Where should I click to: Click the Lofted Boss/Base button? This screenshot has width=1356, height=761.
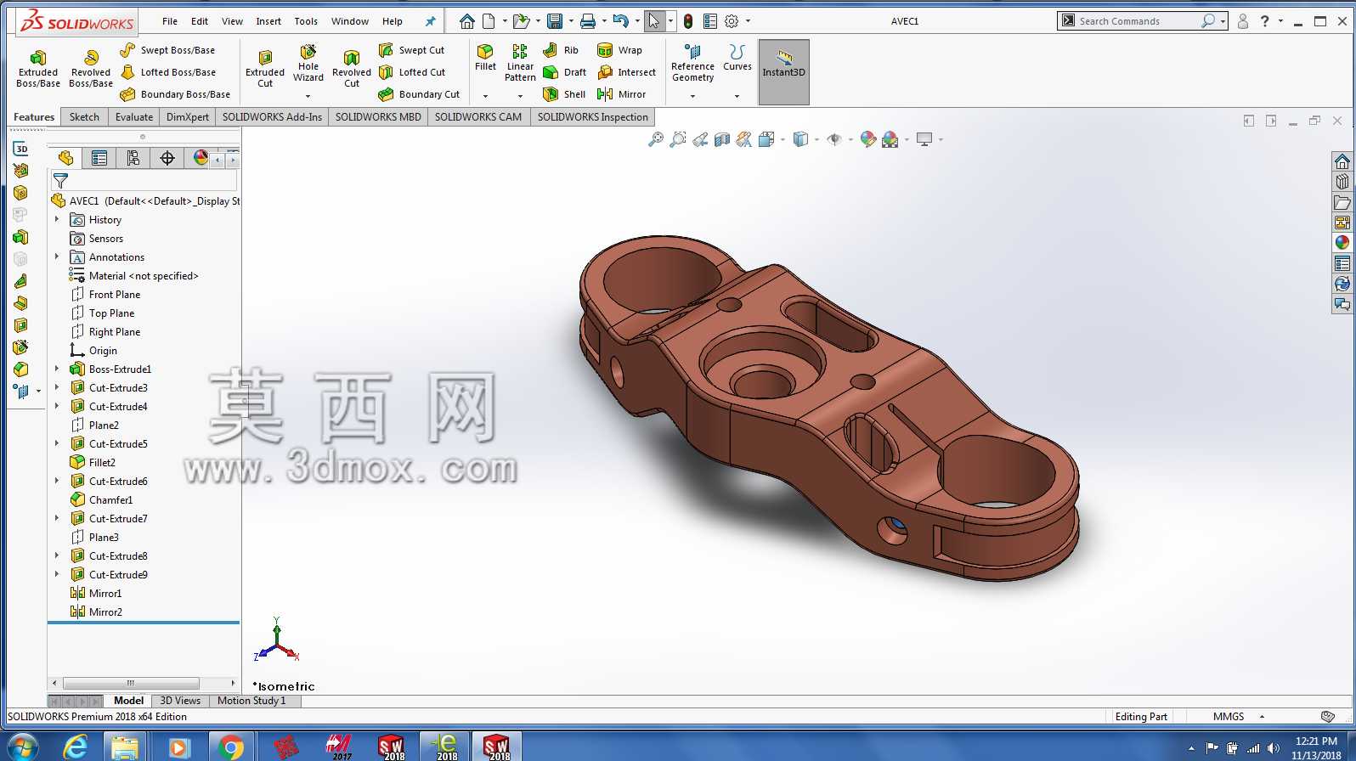pyautogui.click(x=168, y=72)
